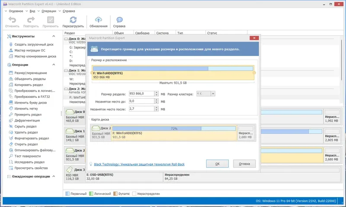Screen dimensions: 346x207
Task: Choose Размер|перемещение operation
Action: (x=31, y=73)
